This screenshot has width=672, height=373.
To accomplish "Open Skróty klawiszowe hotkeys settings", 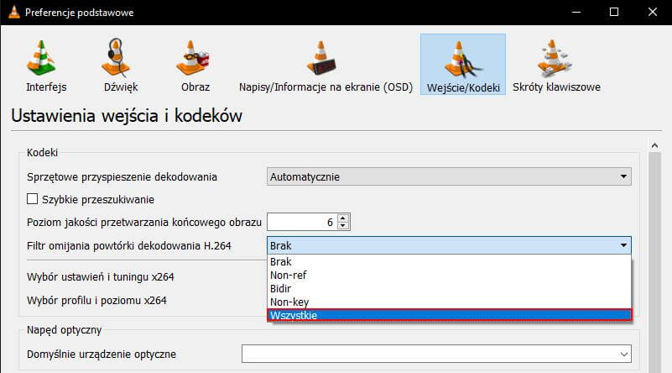I will 556,65.
